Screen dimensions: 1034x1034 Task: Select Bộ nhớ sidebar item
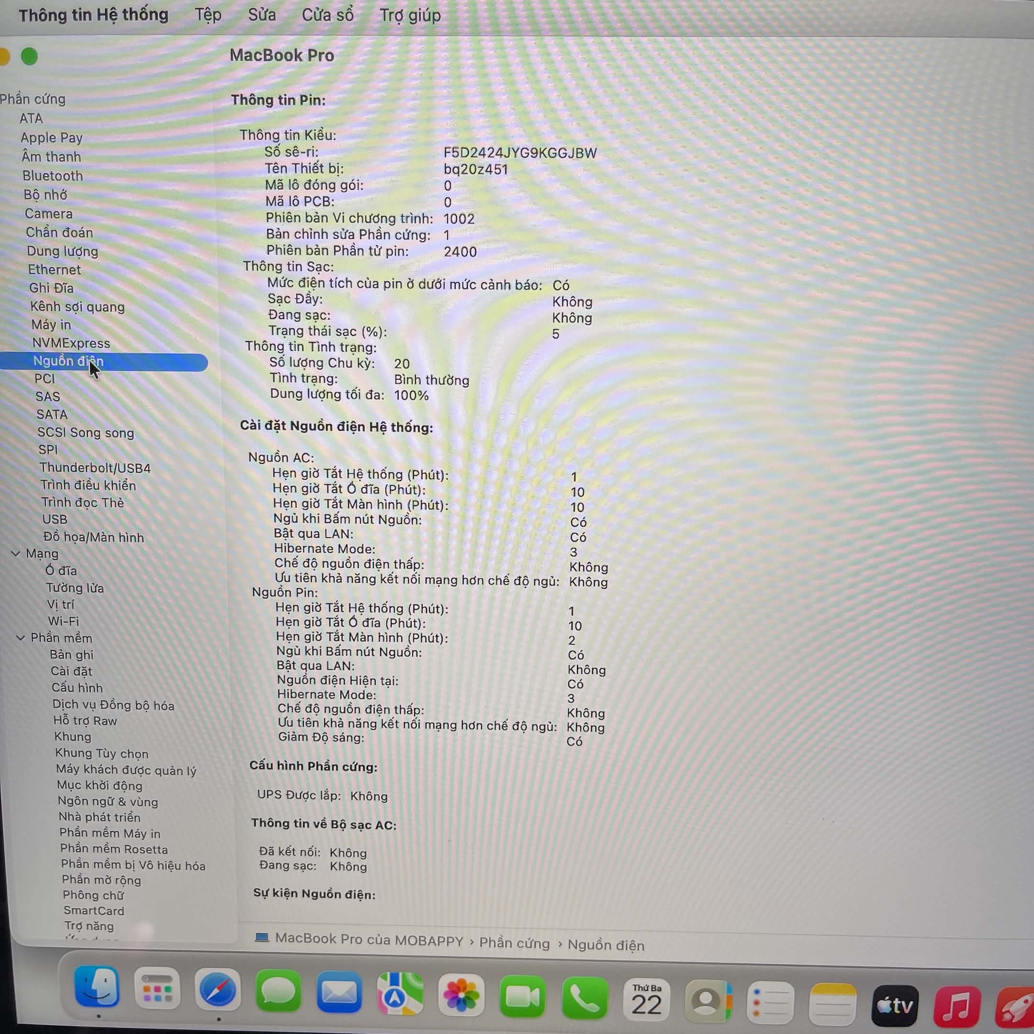pyautogui.click(x=45, y=195)
